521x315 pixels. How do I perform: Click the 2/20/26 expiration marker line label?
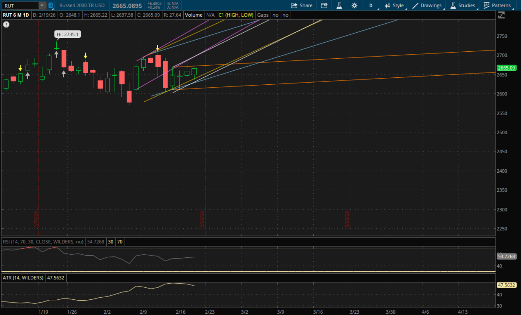coord(202,219)
